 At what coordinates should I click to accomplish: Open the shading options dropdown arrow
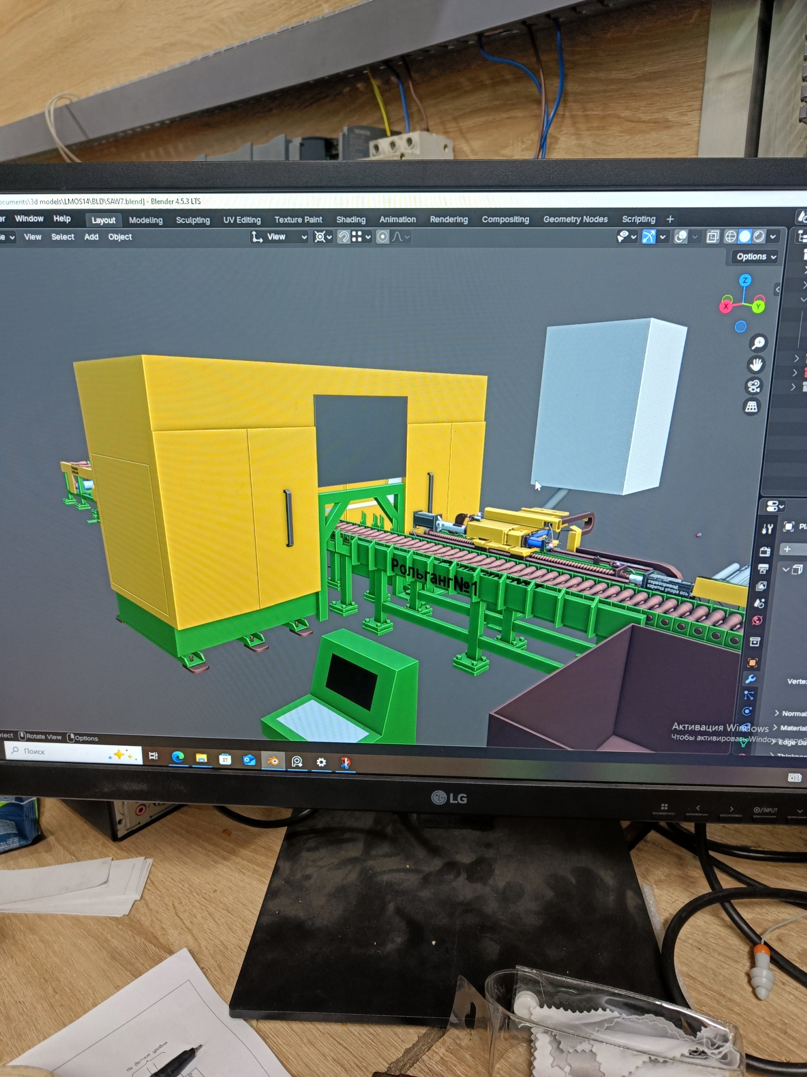tap(773, 237)
